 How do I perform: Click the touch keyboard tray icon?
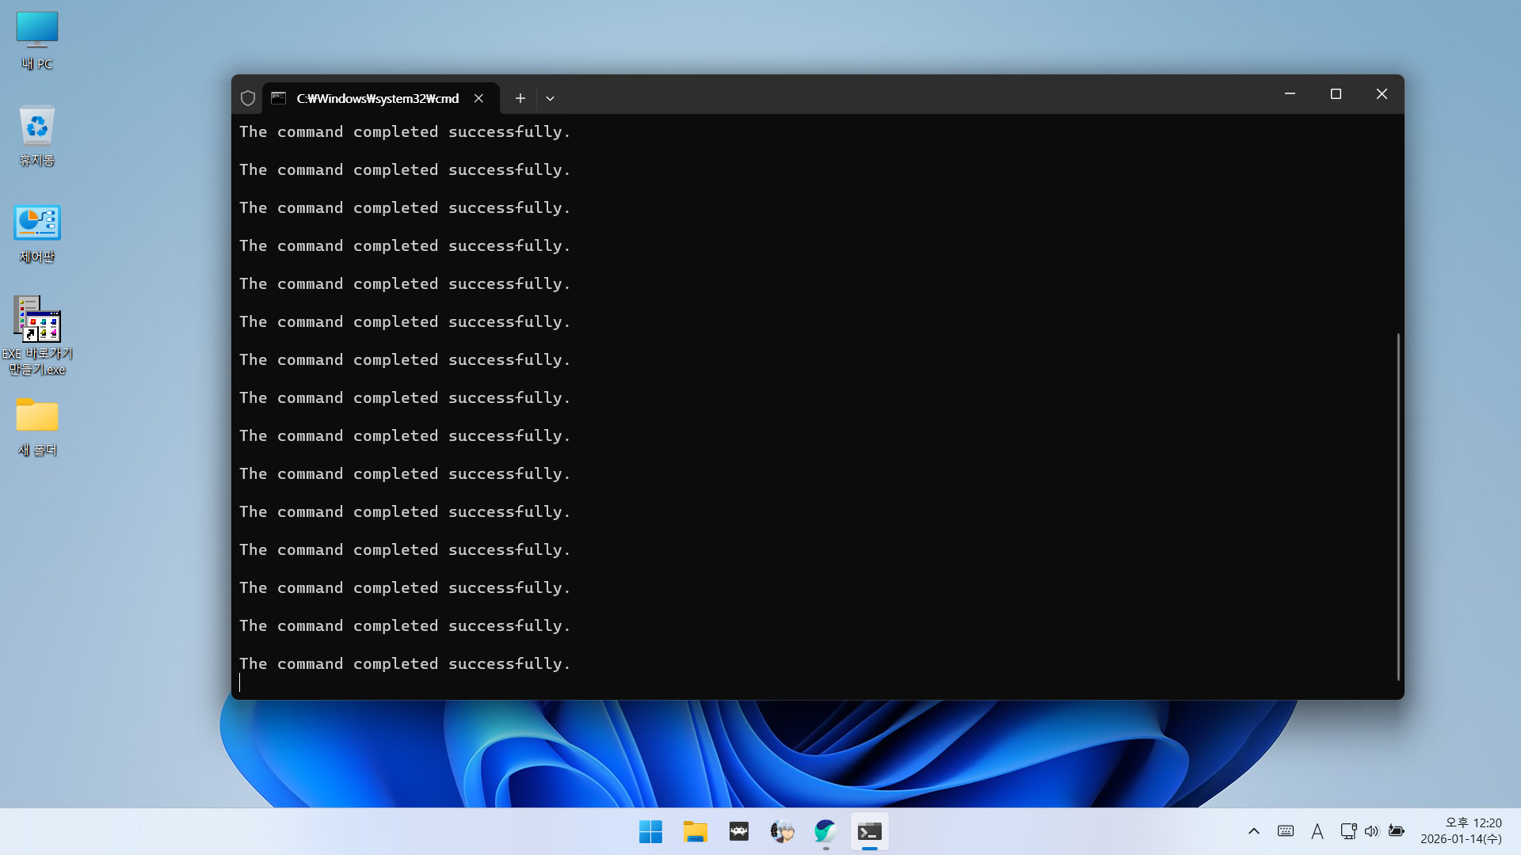point(1285,831)
